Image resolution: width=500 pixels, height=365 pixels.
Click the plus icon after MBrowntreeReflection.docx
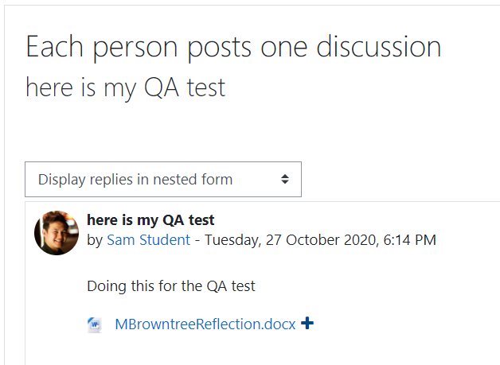point(307,324)
